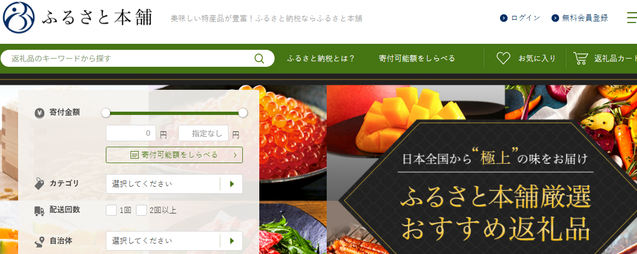Click the green-outlined 寄付可能額をしらべる button
The width and height of the screenshot is (637, 254).
(x=174, y=155)
